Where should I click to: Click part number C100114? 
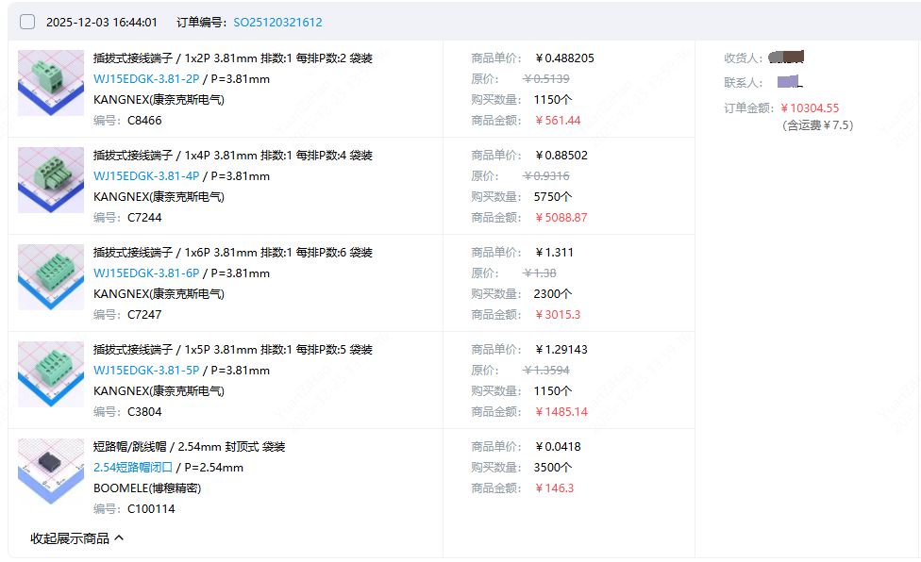[151, 509]
